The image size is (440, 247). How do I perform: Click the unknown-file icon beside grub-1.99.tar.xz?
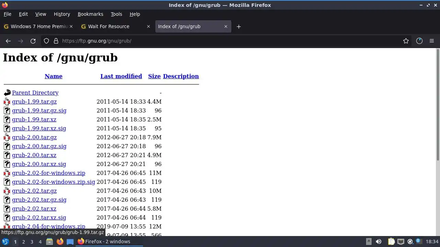7,119
